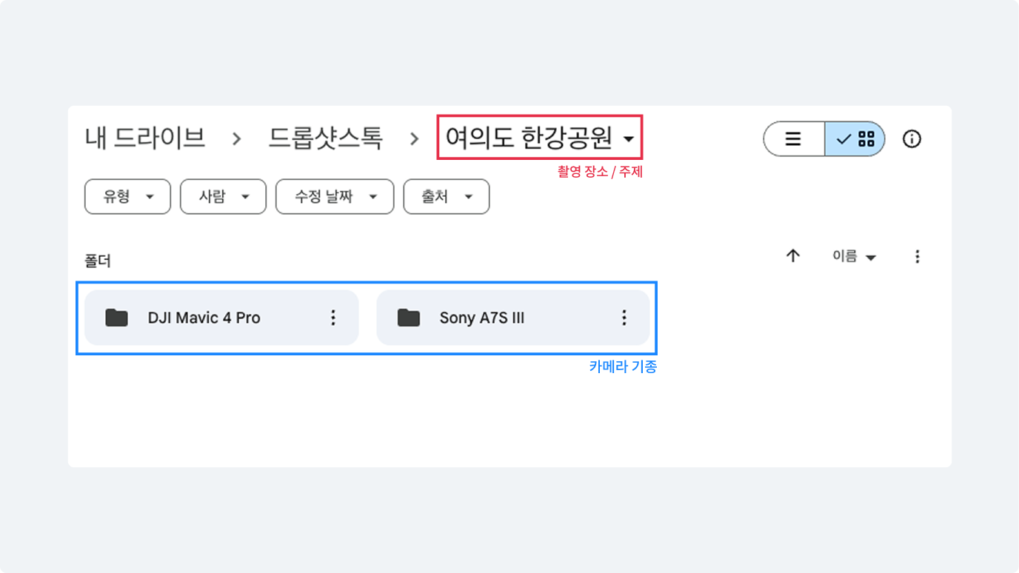The height and width of the screenshot is (573, 1019).
Task: Select the Sony A7S III folder name
Action: 482,318
